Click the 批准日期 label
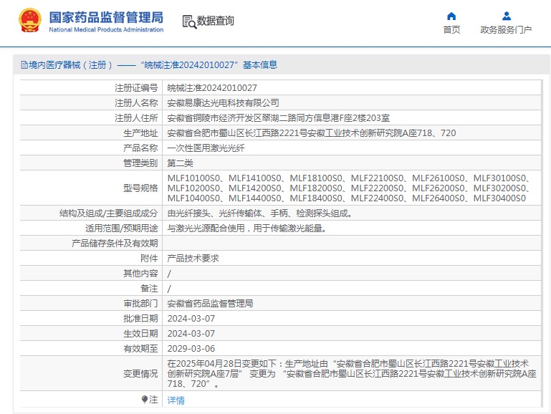 coord(140,319)
